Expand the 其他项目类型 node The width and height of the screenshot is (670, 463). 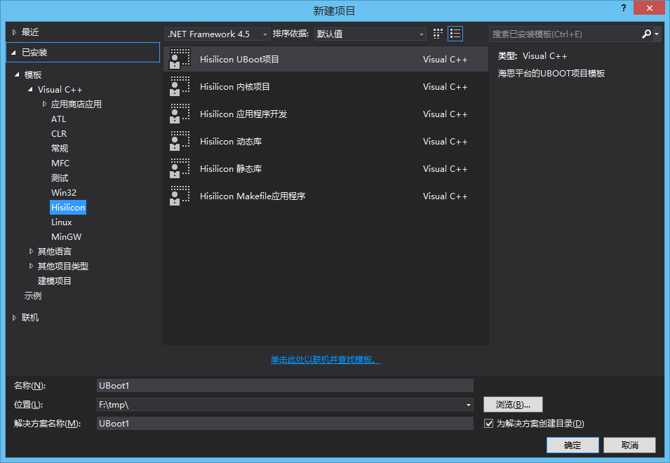click(31, 266)
